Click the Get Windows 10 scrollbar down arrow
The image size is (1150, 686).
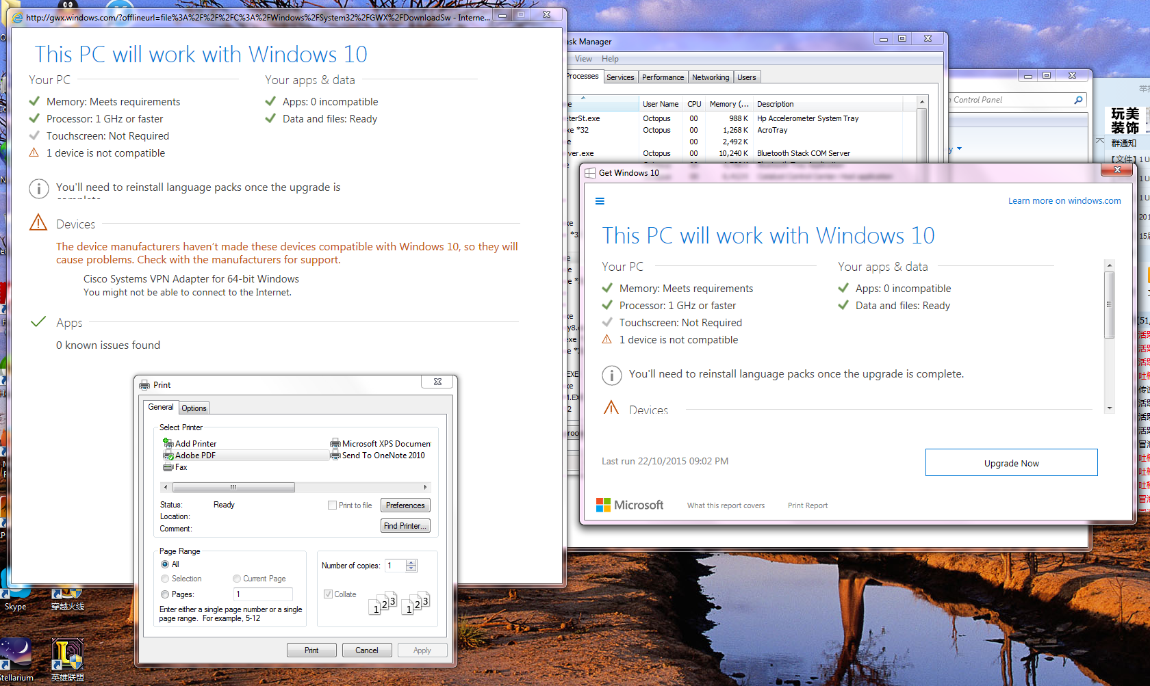click(x=1110, y=408)
